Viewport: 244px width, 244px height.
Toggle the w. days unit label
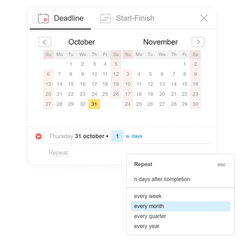click(x=134, y=136)
